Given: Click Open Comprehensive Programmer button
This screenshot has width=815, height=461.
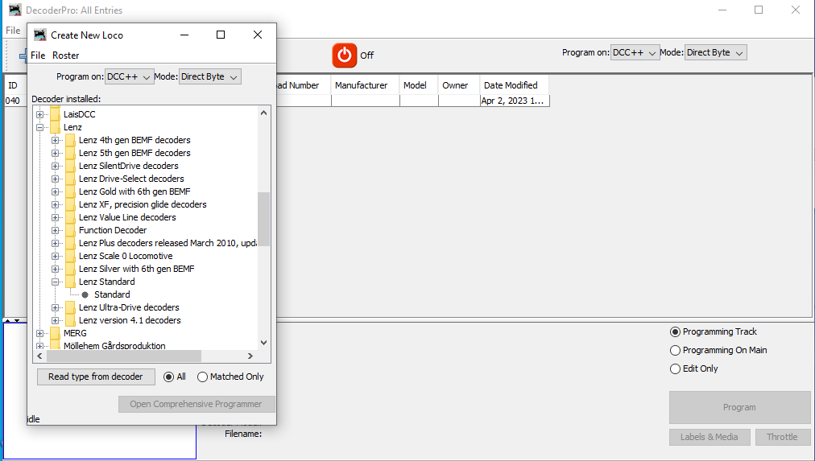Looking at the screenshot, I should 197,405.
